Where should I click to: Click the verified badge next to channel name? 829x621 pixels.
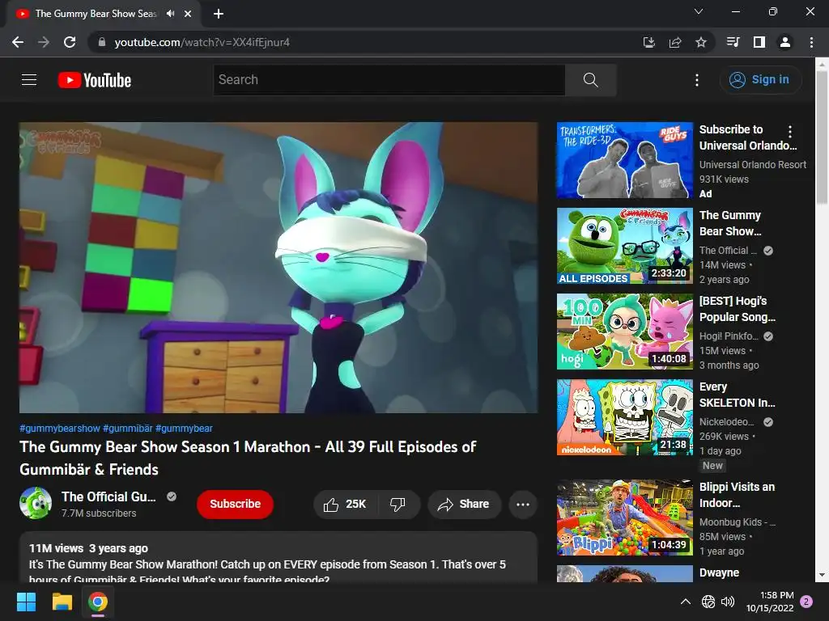pos(172,496)
